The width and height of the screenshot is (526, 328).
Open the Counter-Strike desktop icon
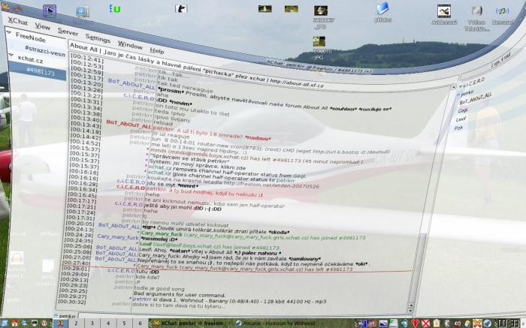[x=181, y=8]
